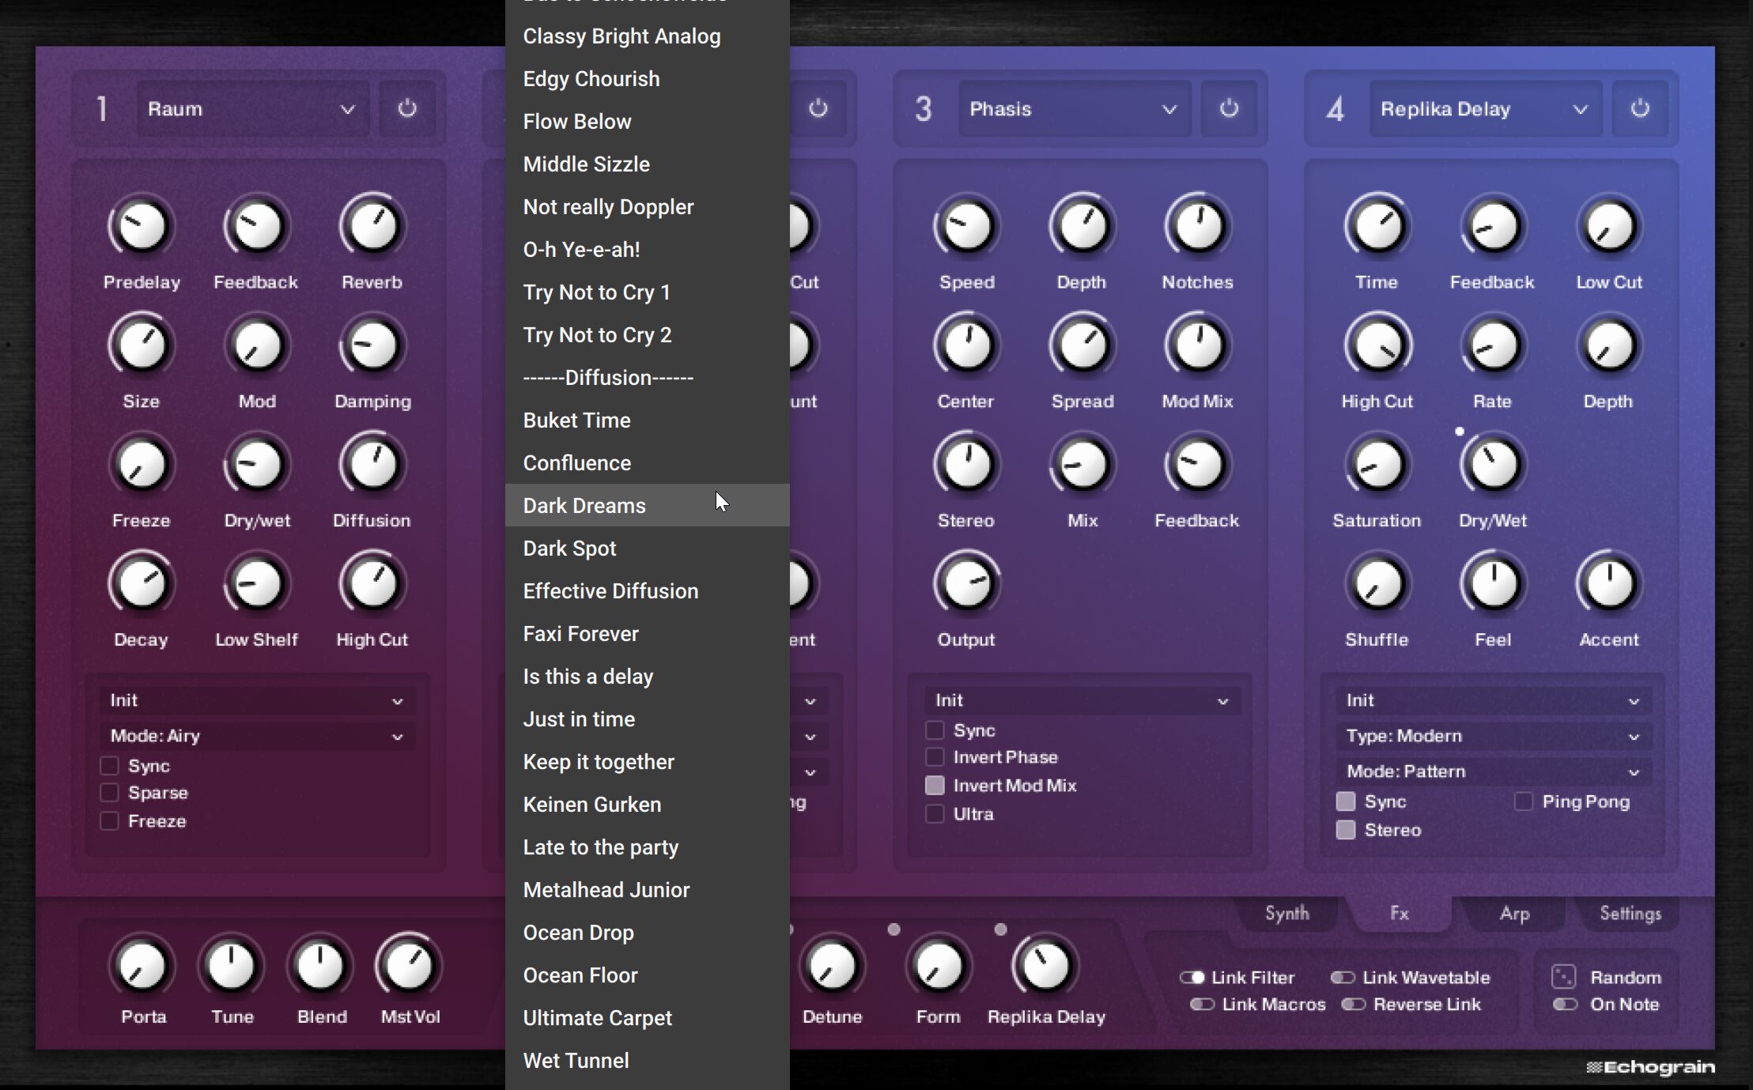Select Dark Dreams preset

click(647, 505)
